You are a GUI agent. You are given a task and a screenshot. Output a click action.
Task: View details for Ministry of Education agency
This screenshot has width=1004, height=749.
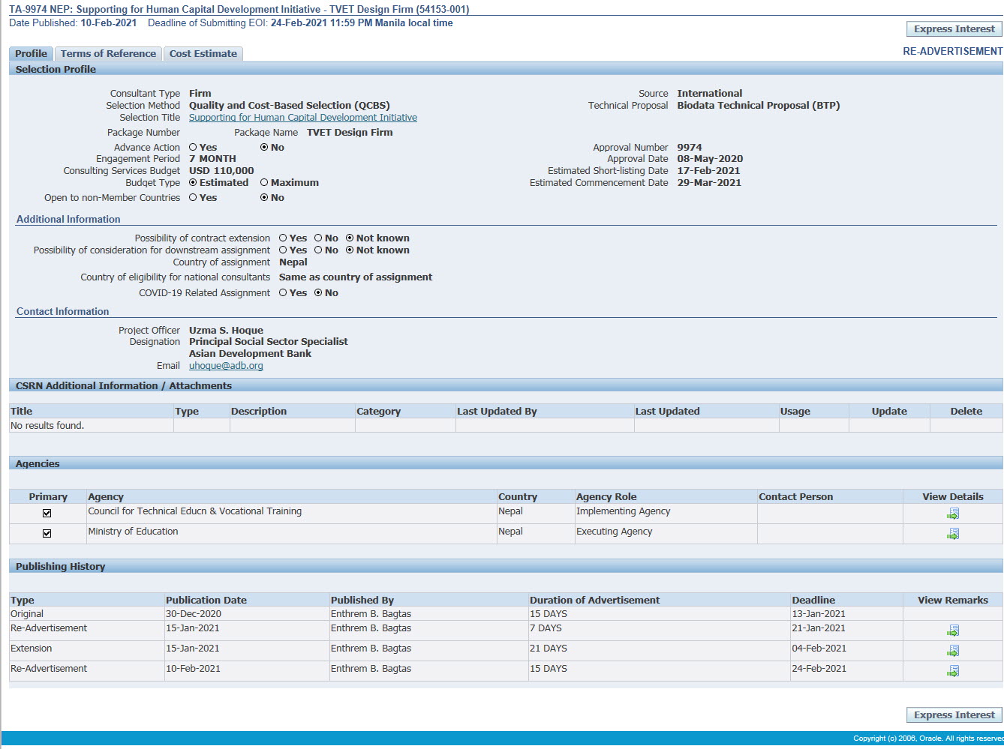(x=953, y=534)
